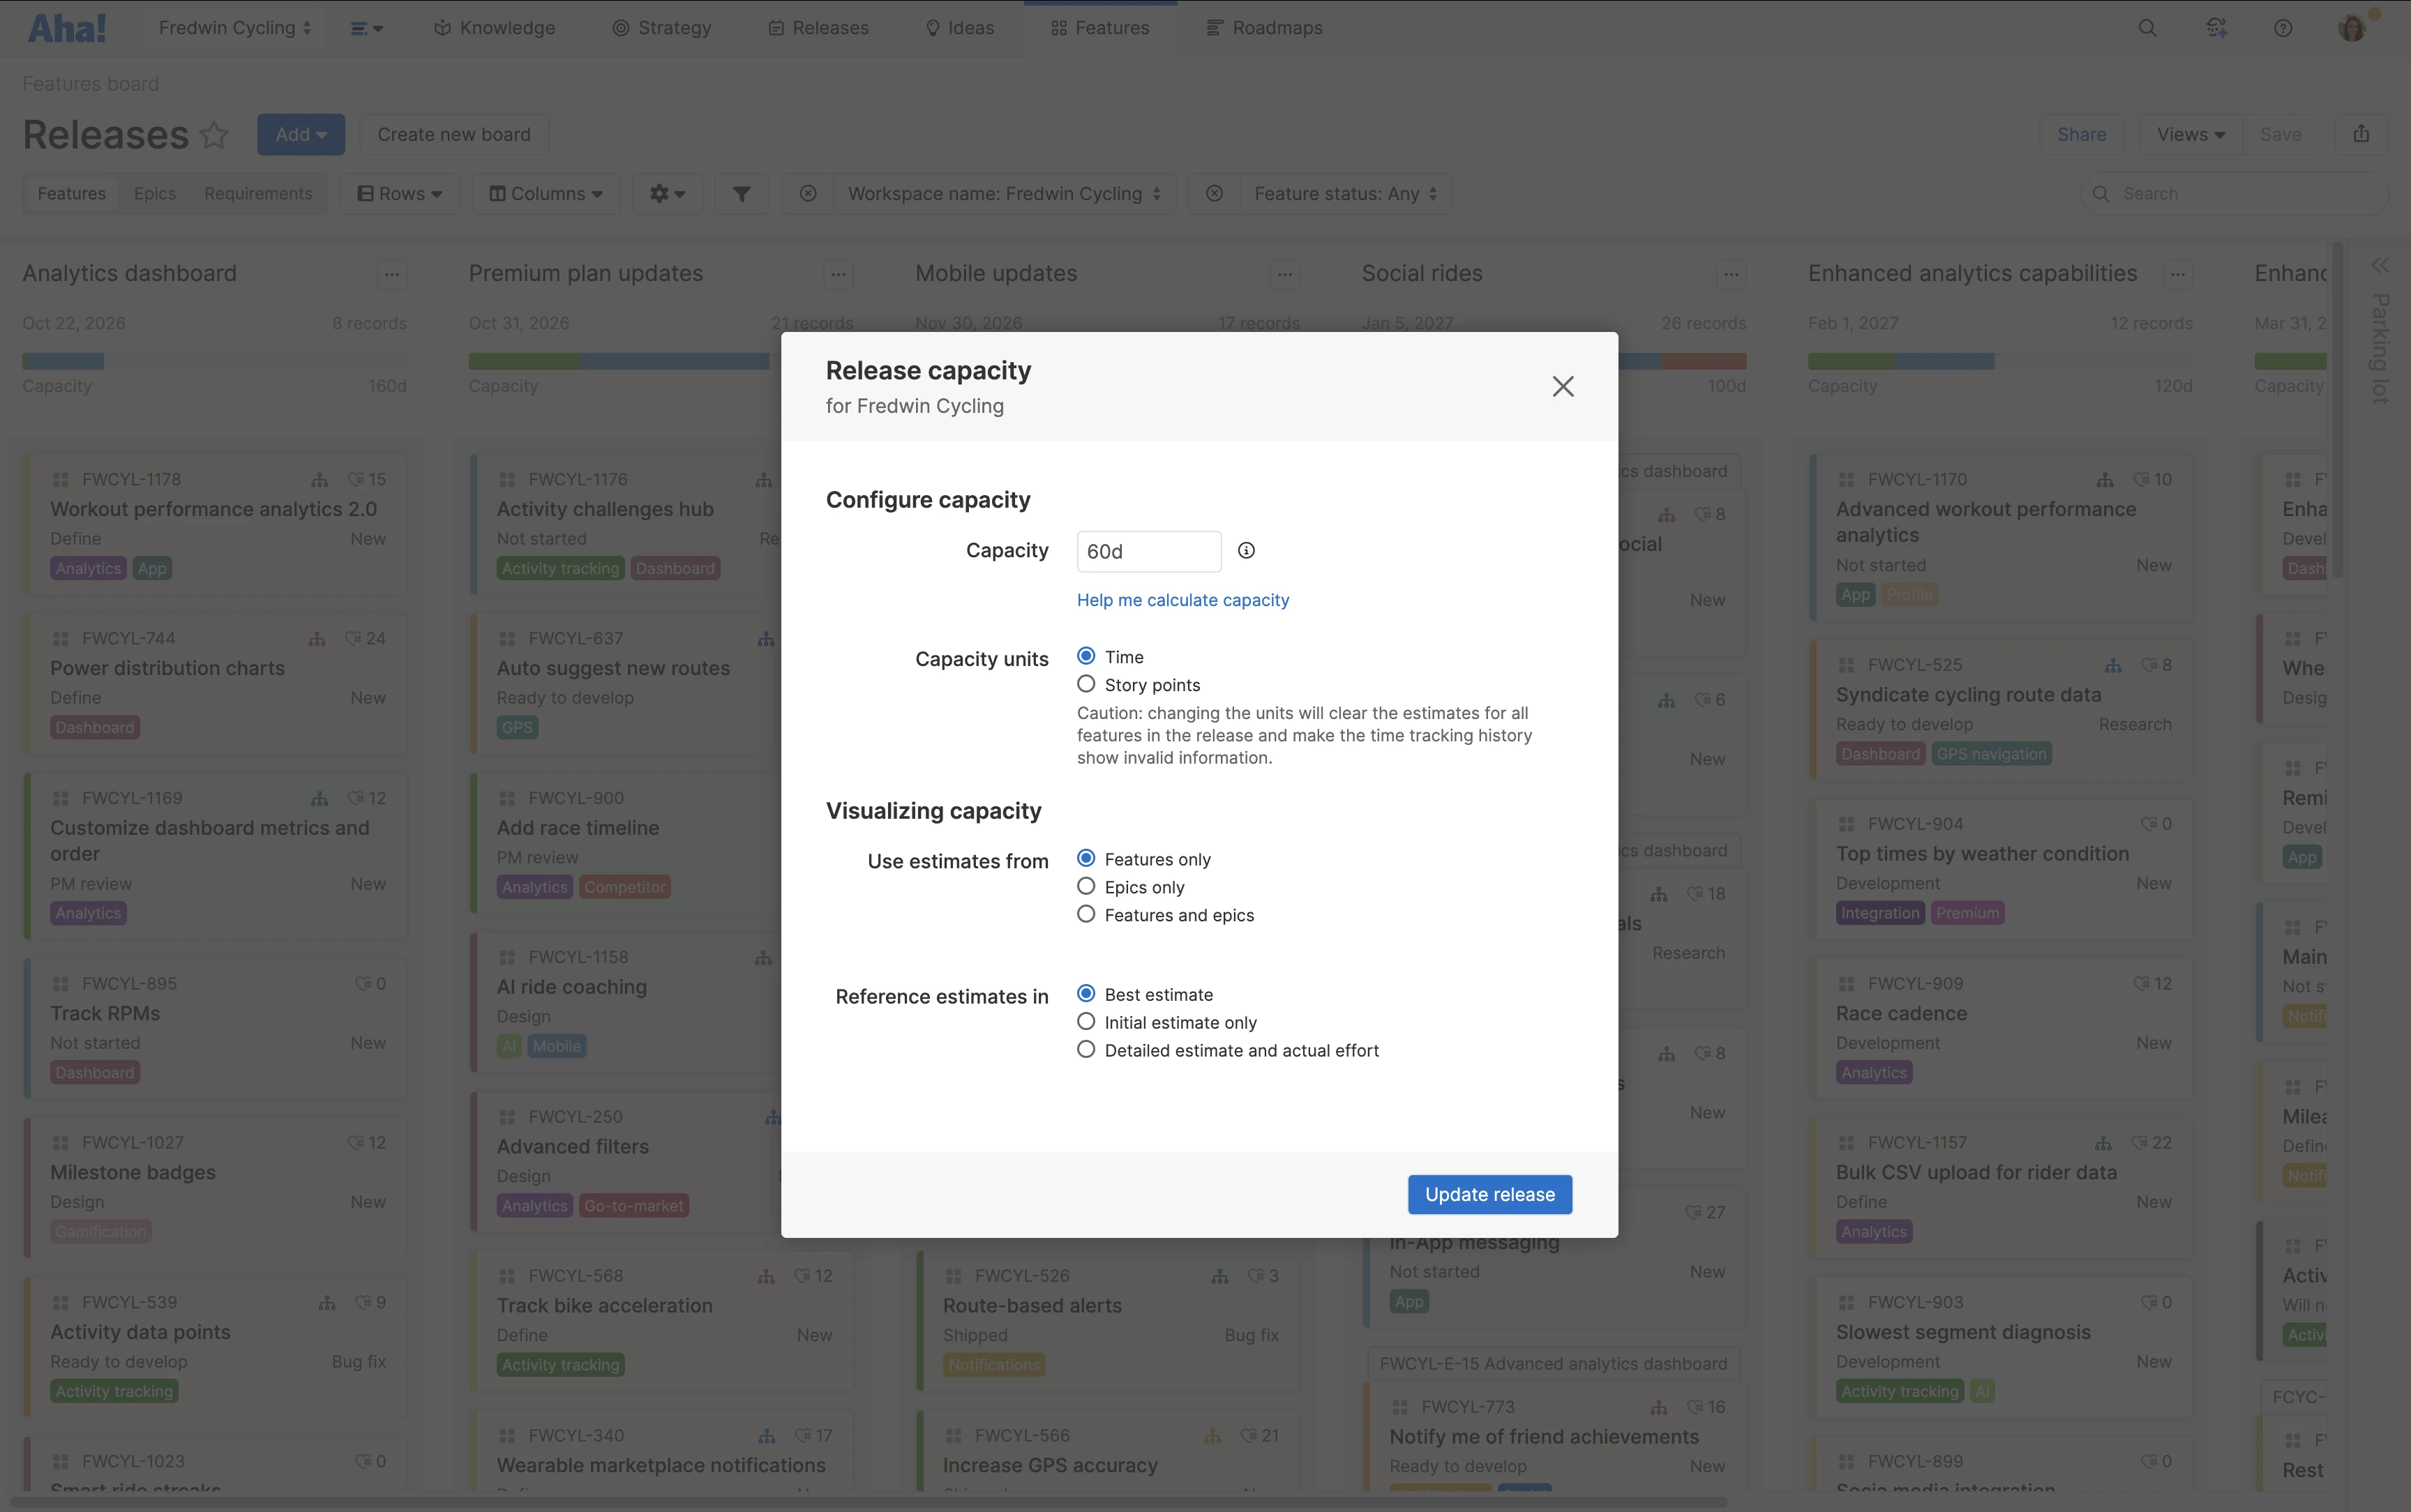The width and height of the screenshot is (2411, 1512).
Task: Open the Fredwin Cycling workspace dropdown
Action: click(x=235, y=28)
